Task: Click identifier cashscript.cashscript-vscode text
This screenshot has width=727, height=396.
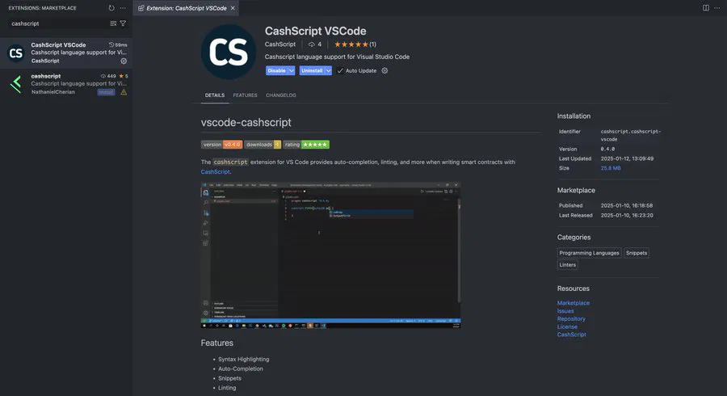Action: [631, 135]
